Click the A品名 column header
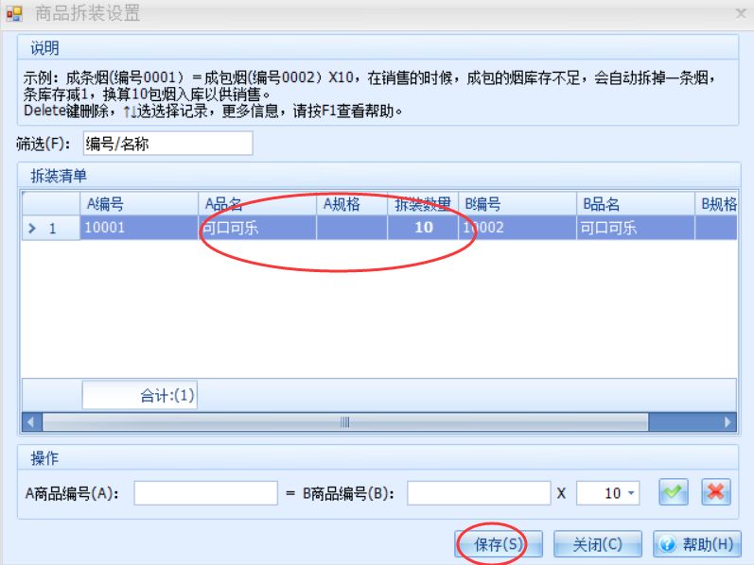Screen dimensions: 754x565 [x=257, y=204]
